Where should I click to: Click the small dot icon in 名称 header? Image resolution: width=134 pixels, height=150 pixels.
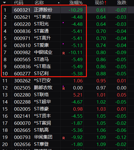click(x=59, y=3)
